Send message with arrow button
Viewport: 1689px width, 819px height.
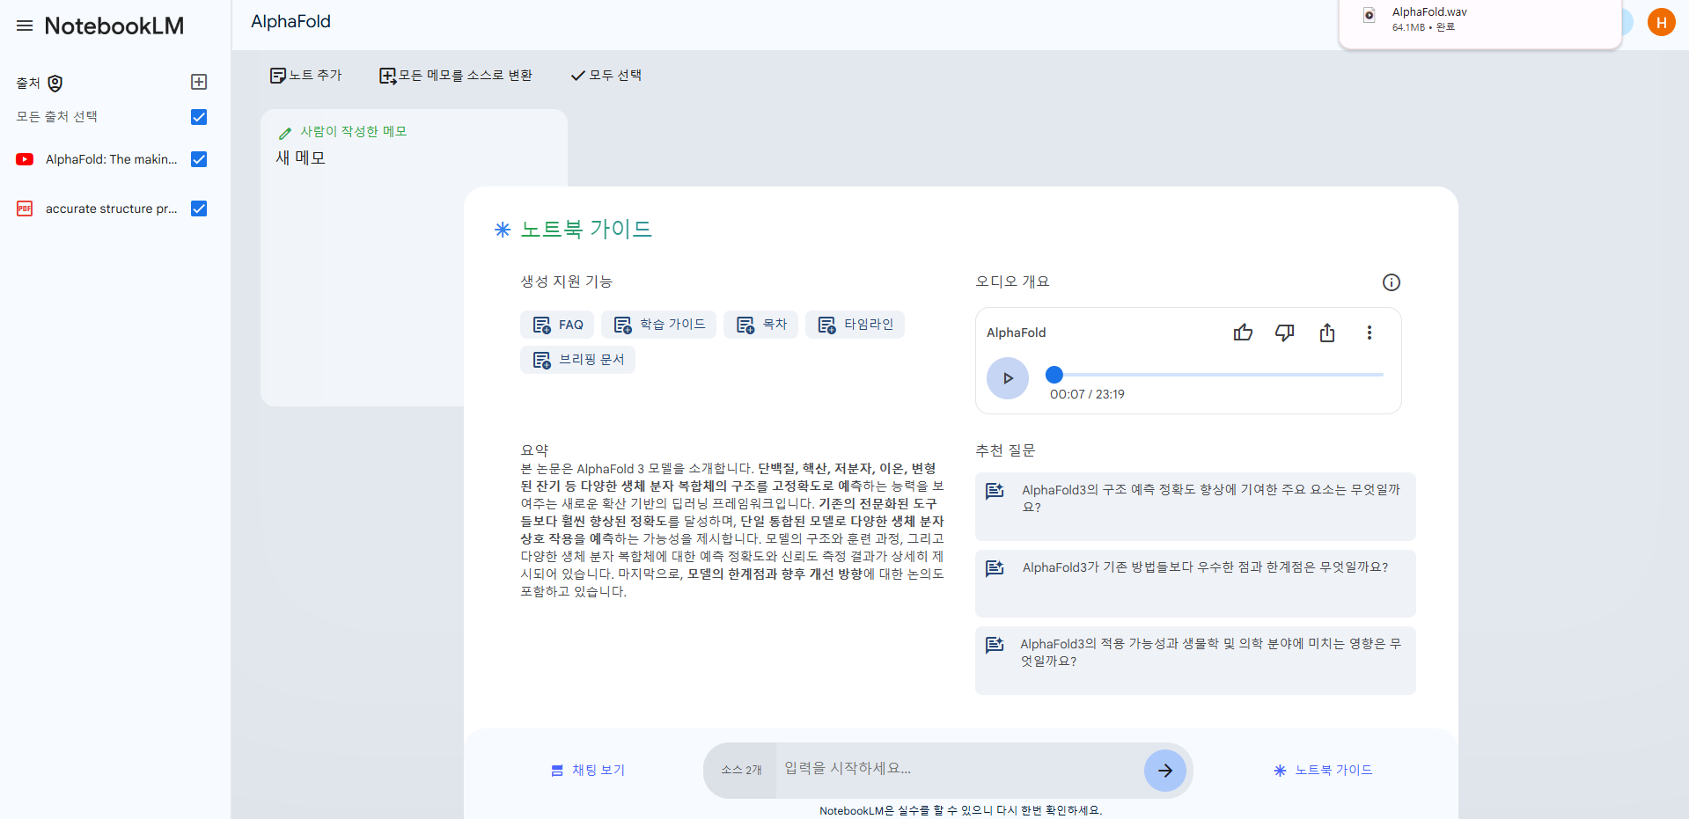[1165, 771]
